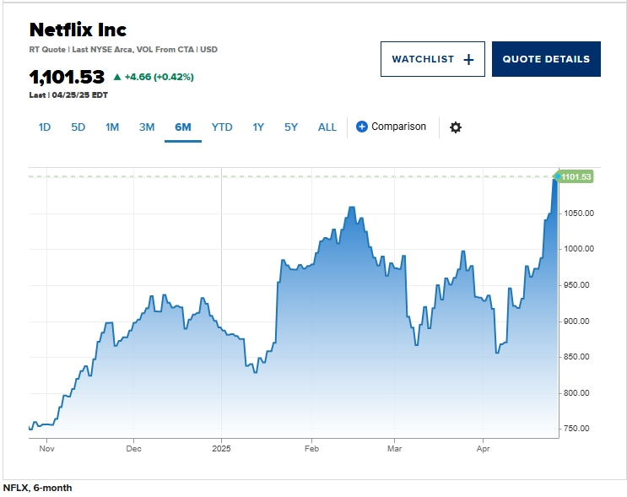Click the RT Quote source description line

click(123, 50)
